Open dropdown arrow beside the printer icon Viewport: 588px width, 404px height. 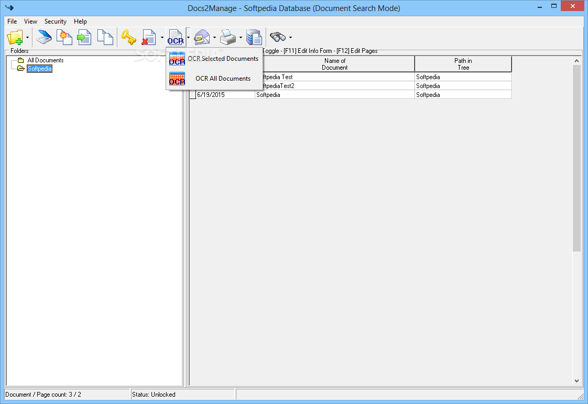click(241, 38)
